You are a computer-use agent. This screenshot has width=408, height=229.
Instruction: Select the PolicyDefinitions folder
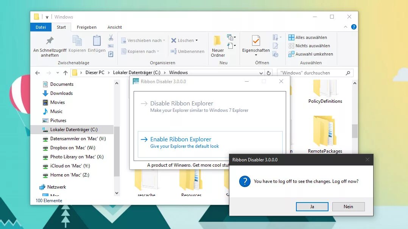(x=325, y=91)
